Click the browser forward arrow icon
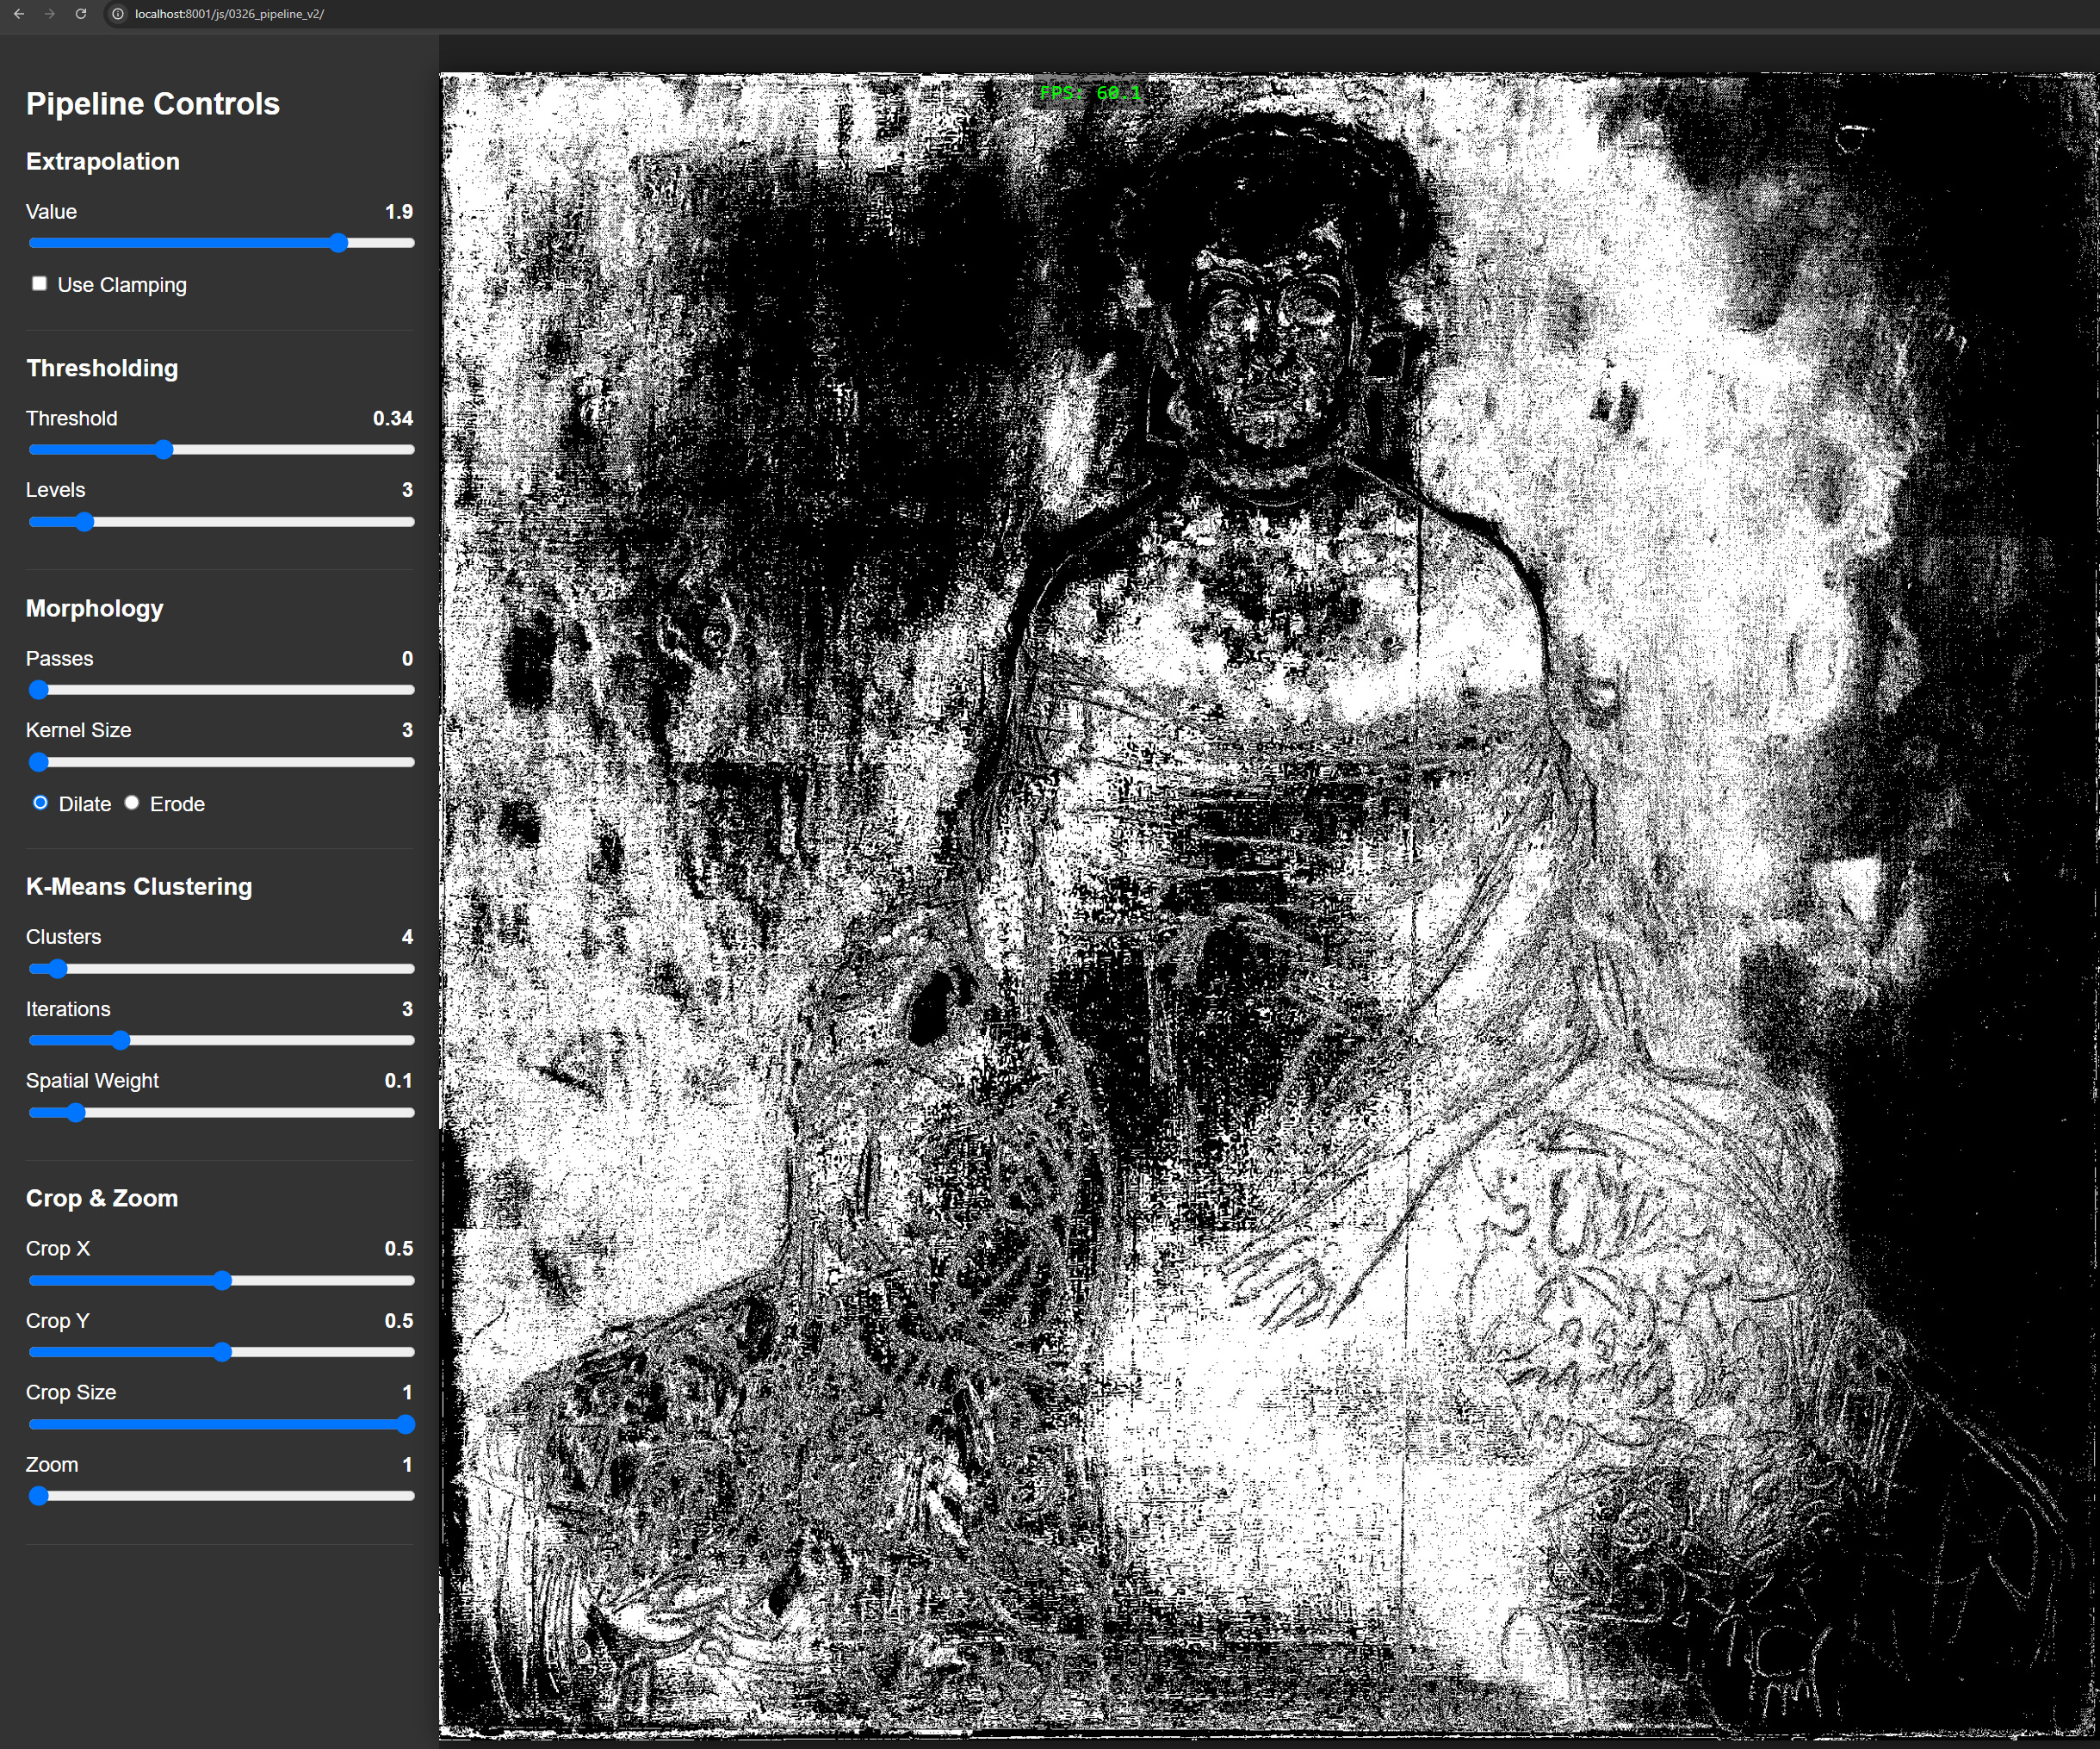 pyautogui.click(x=50, y=14)
